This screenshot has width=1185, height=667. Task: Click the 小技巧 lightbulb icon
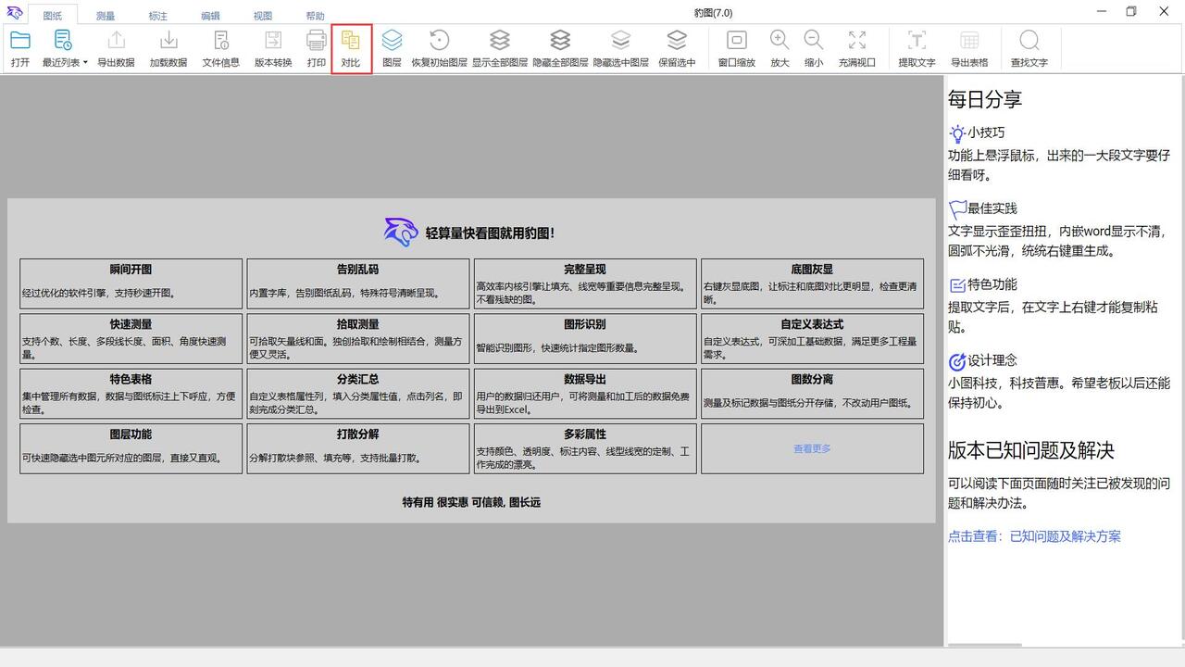tap(957, 133)
